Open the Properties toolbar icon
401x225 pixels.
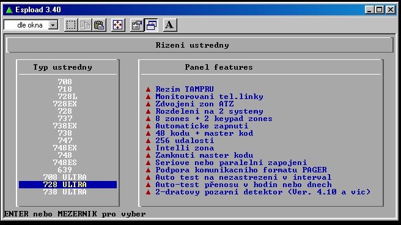coord(137,25)
